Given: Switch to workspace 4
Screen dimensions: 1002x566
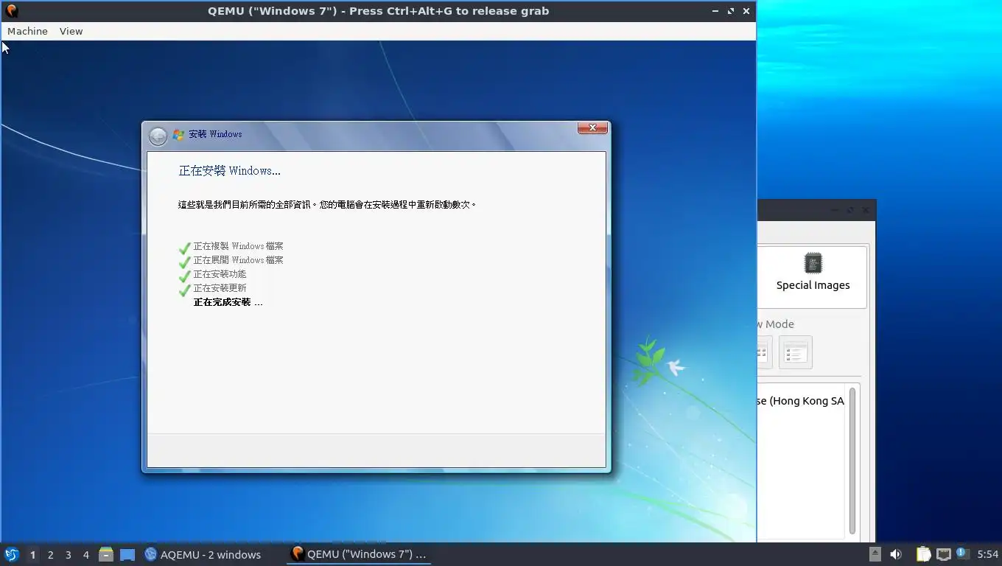Looking at the screenshot, I should 85,554.
